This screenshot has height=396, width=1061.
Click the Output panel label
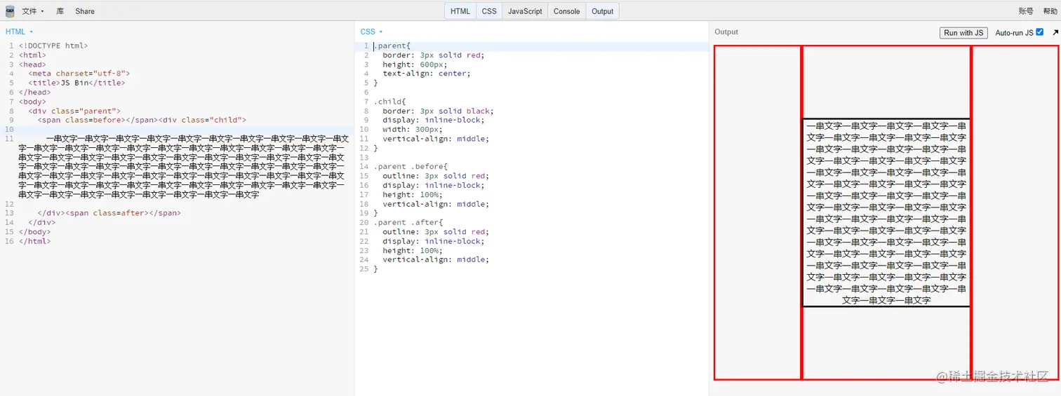coord(726,32)
